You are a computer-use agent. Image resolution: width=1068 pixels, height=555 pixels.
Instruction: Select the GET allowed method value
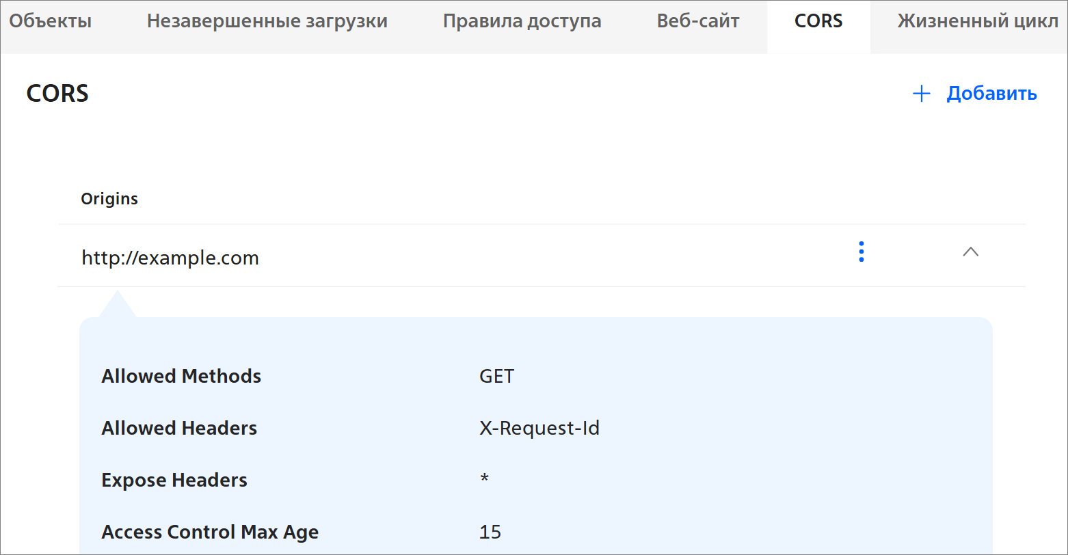[497, 376]
